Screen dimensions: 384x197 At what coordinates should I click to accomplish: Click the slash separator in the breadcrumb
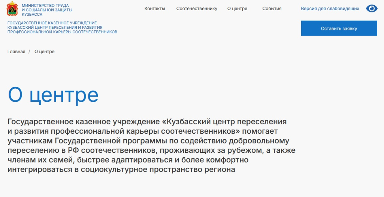coord(29,52)
